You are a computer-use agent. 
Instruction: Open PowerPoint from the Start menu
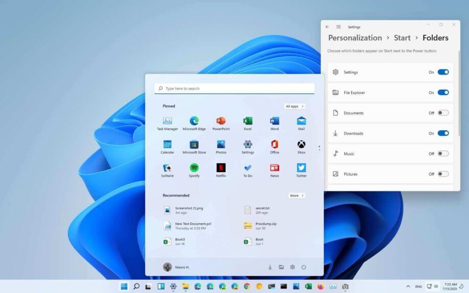tap(221, 124)
